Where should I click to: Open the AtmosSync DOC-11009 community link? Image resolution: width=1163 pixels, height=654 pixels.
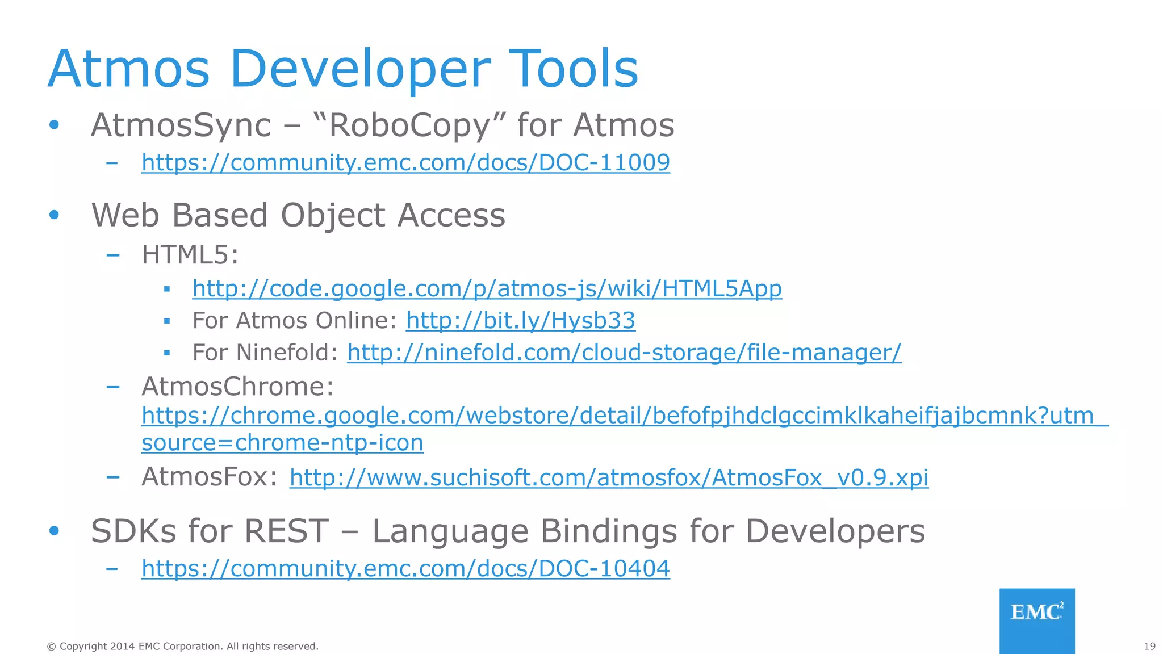(x=405, y=163)
